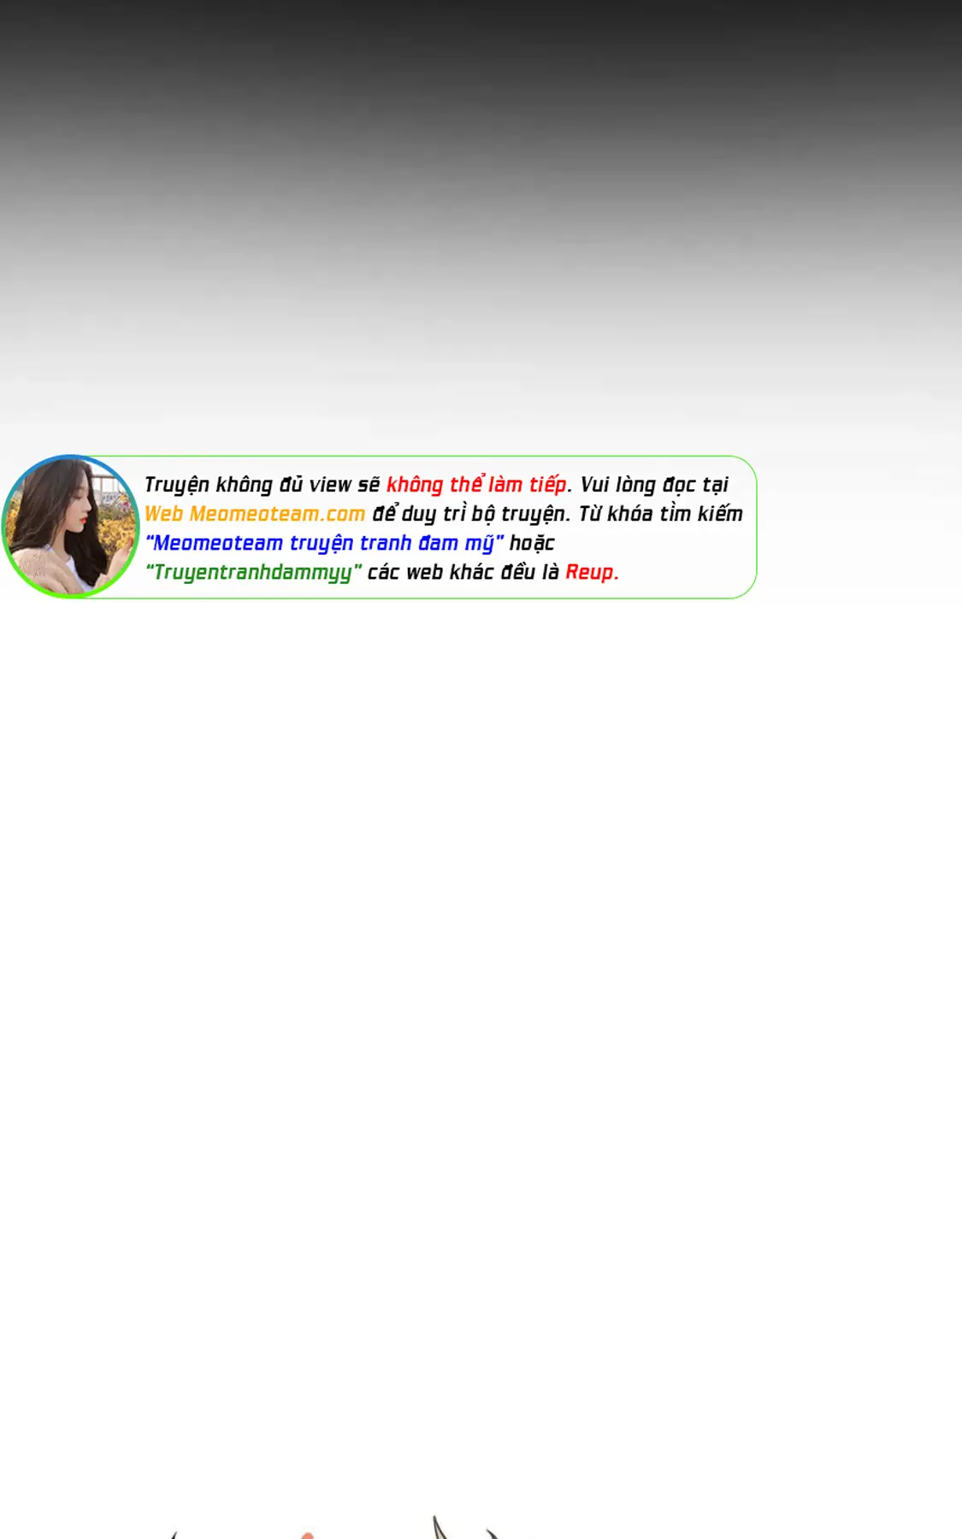Viewport: 962px width, 1539px height.
Task: Click the red "Reup." word
Action: (x=591, y=572)
